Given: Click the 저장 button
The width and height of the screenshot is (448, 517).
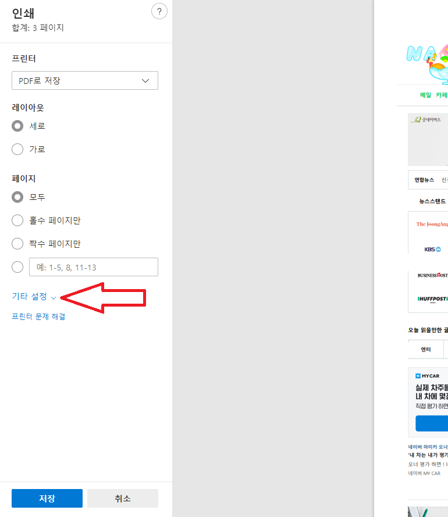Looking at the screenshot, I should [x=47, y=498].
